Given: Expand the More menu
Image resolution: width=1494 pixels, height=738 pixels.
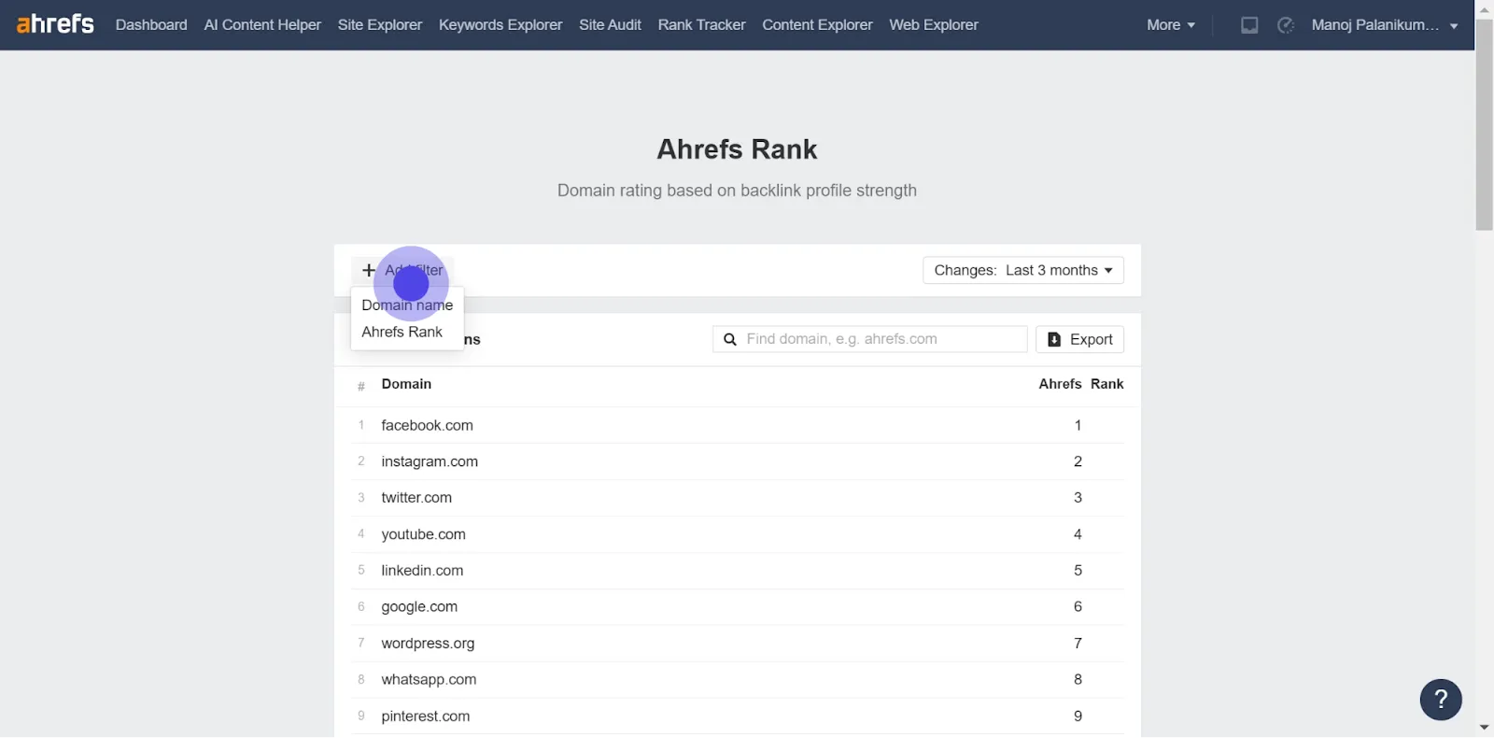Looking at the screenshot, I should 1171,25.
